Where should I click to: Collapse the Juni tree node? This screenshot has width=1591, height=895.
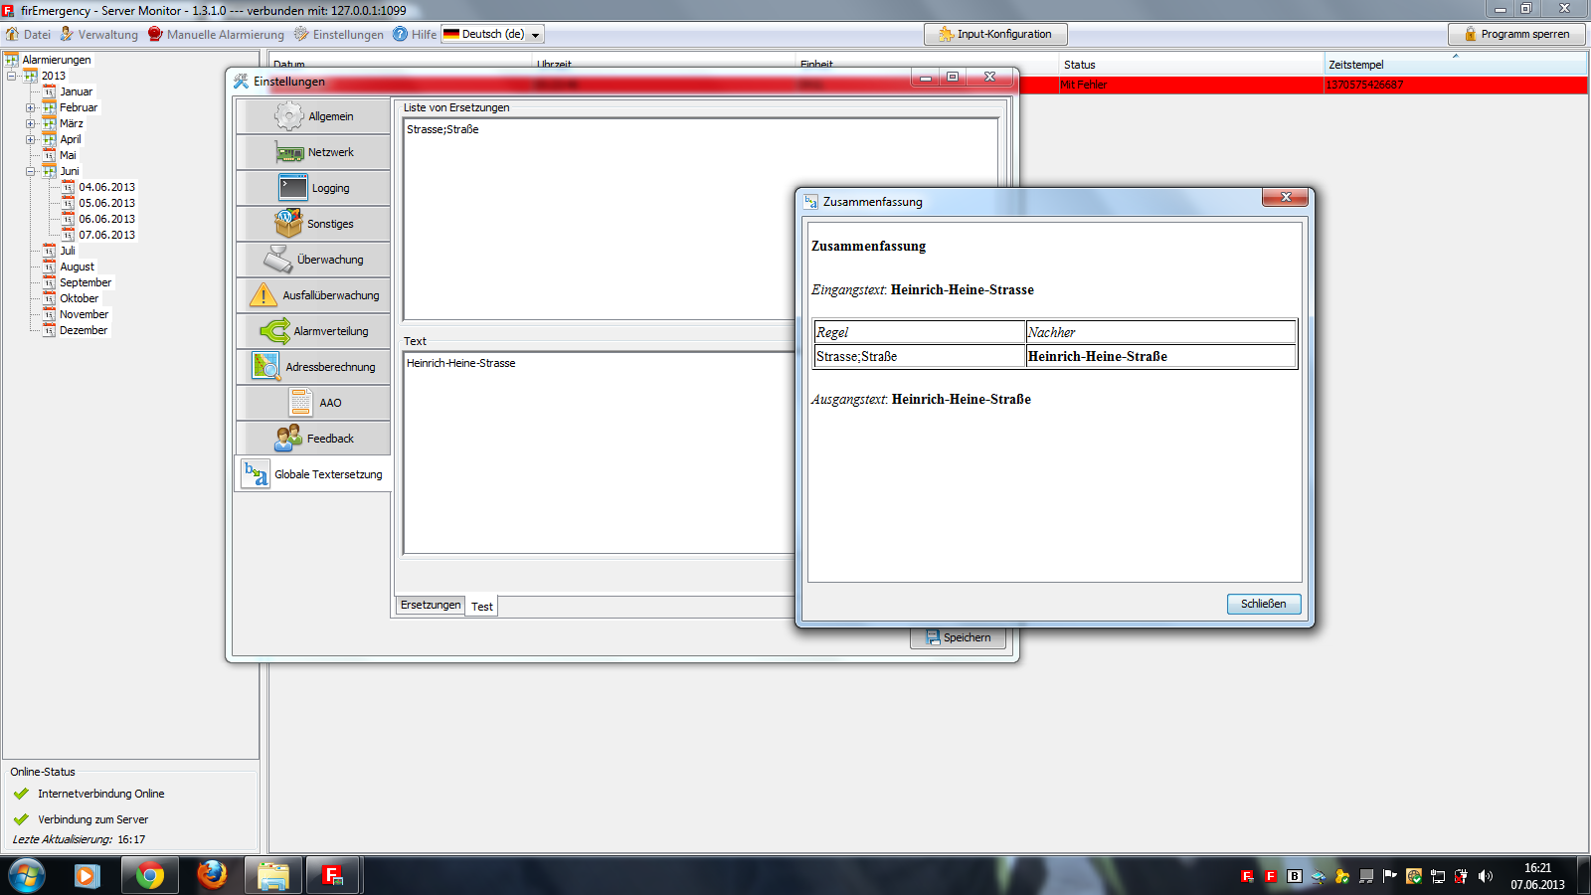pos(31,171)
